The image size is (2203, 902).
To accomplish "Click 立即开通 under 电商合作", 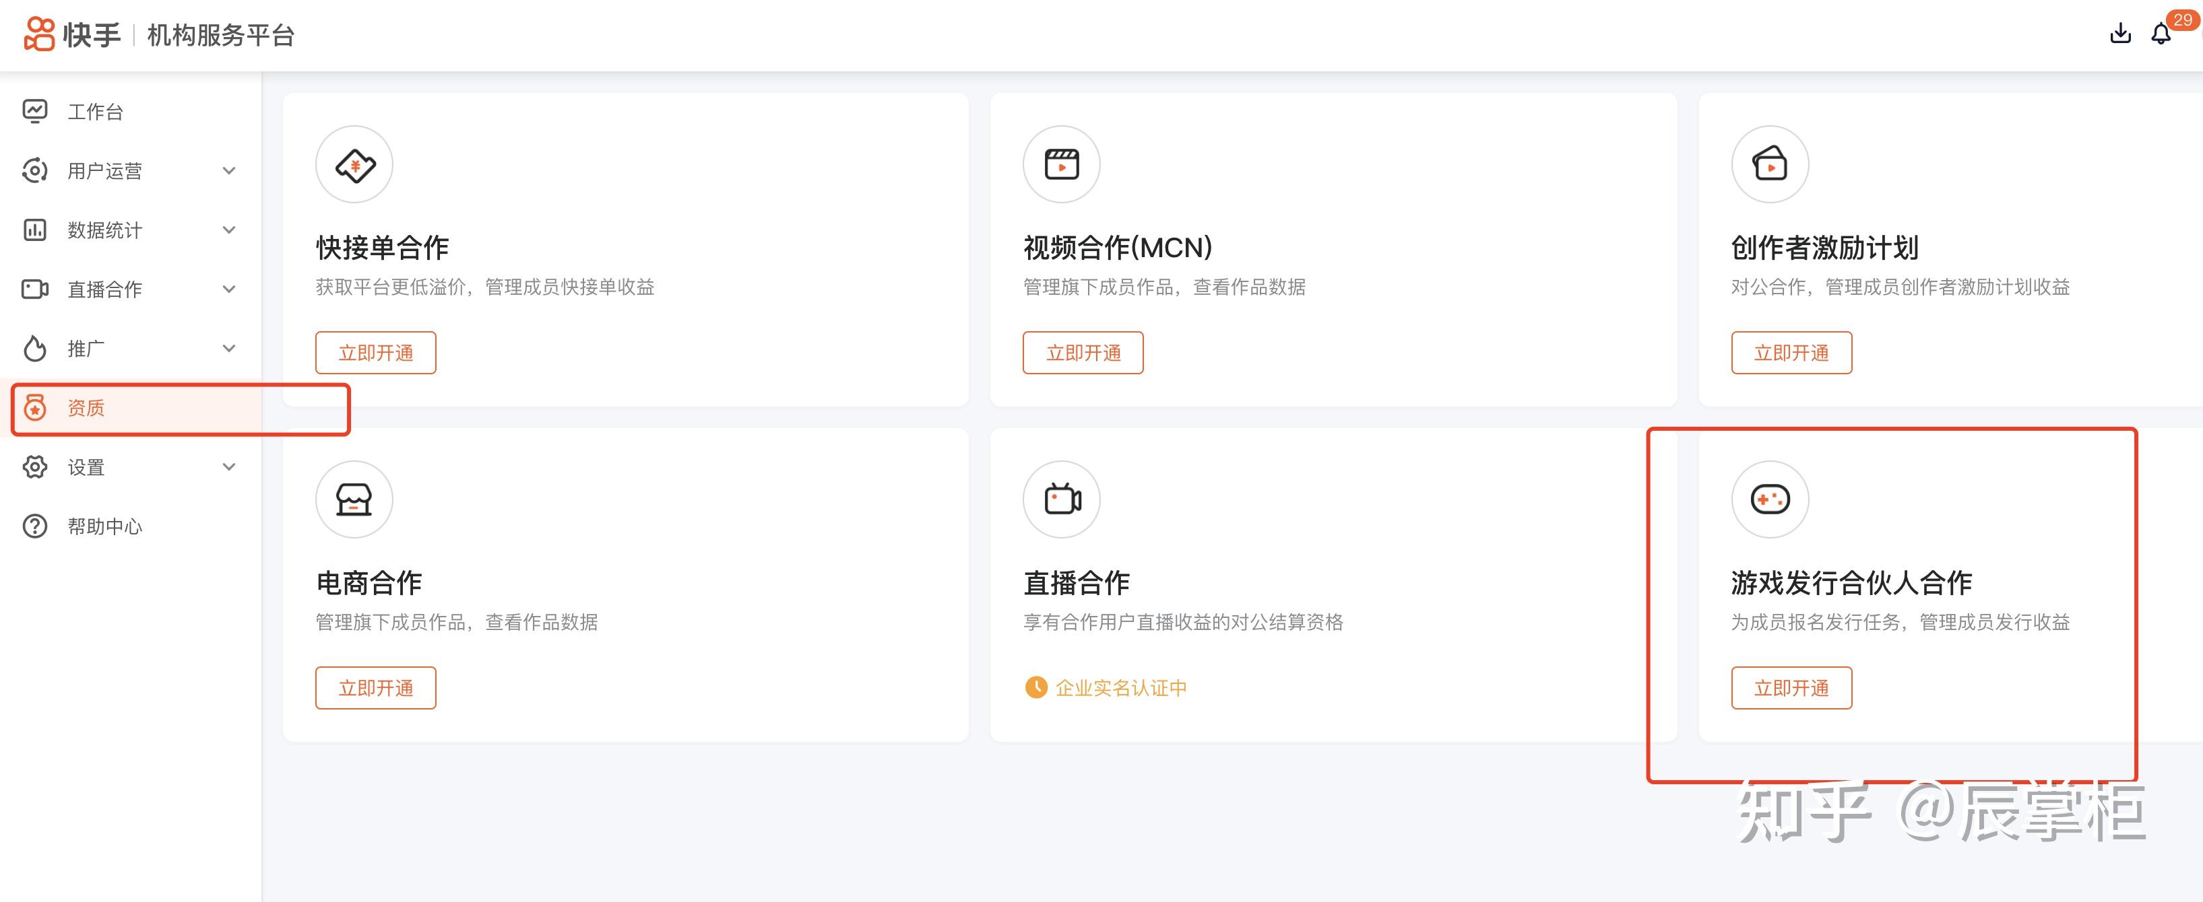I will (375, 687).
